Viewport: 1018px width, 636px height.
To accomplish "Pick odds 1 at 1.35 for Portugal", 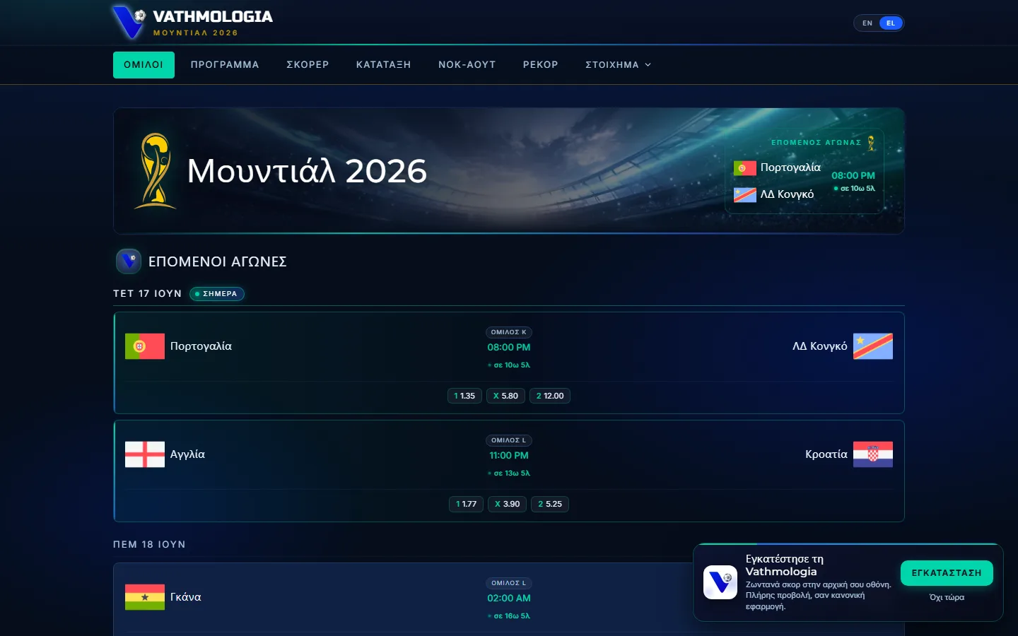I will 464,396.
